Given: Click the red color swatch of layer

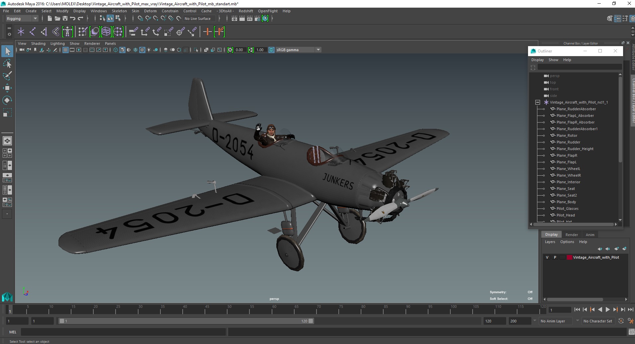Looking at the screenshot, I should tap(570, 257).
